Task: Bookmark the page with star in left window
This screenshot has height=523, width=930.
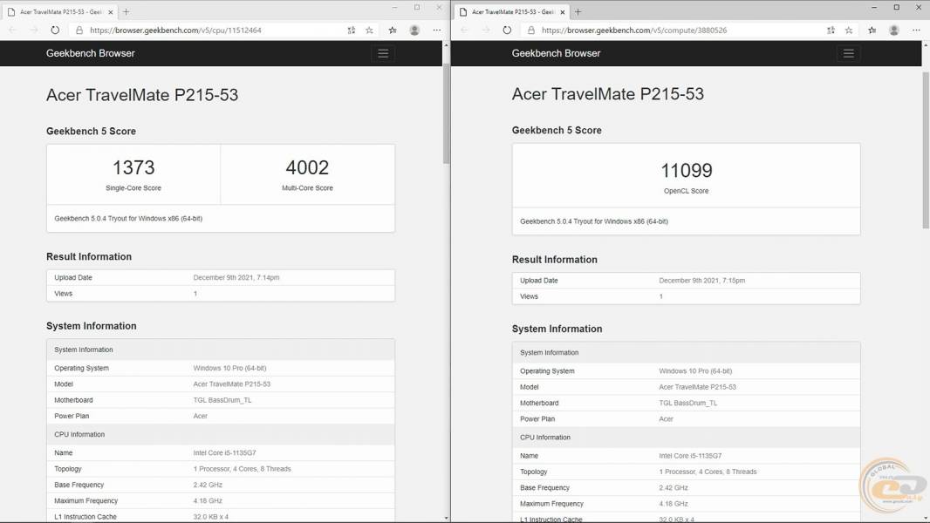Action: pyautogui.click(x=370, y=31)
